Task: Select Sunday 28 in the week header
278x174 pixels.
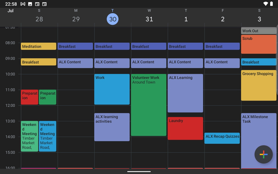Action: 39,19
